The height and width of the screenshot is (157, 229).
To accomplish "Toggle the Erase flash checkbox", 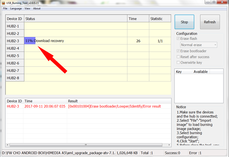I will [178, 39].
